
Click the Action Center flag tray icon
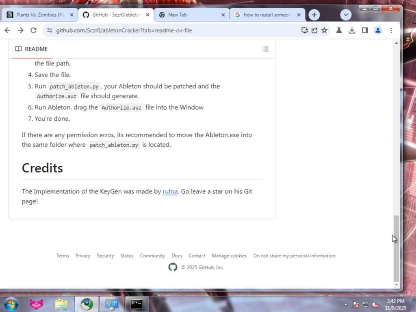tap(356, 305)
